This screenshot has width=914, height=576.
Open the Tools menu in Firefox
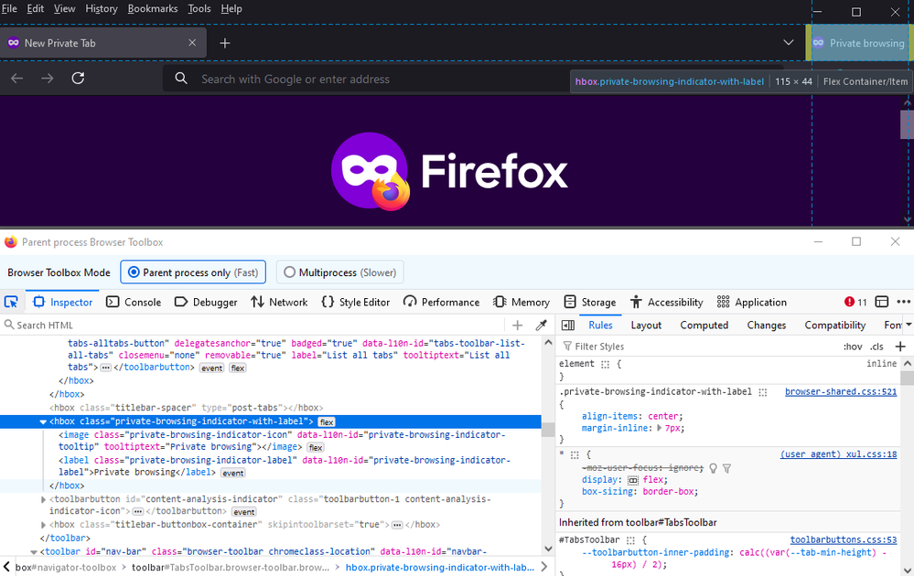click(x=199, y=9)
